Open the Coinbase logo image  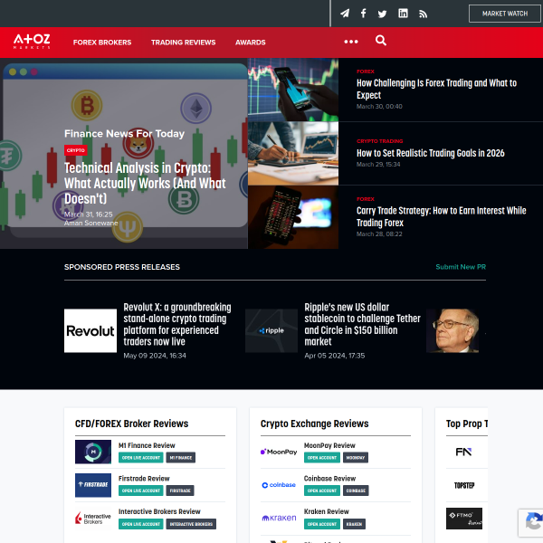coord(279,485)
